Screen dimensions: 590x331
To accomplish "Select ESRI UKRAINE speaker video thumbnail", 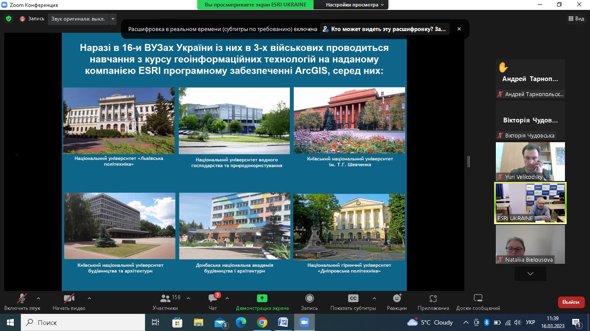I will (530, 203).
